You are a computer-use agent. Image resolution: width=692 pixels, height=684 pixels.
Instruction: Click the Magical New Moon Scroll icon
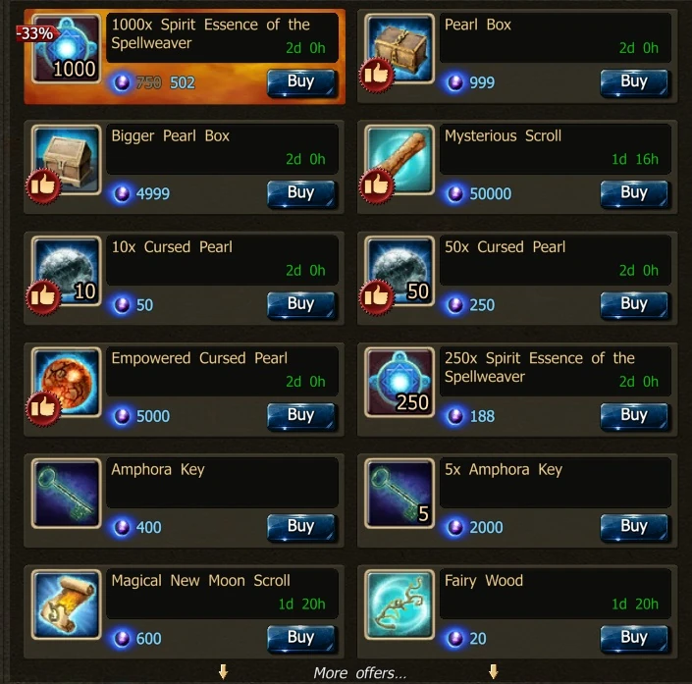[x=67, y=605]
